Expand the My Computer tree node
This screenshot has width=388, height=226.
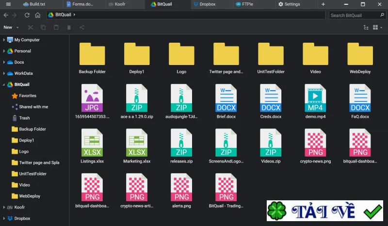[4, 40]
